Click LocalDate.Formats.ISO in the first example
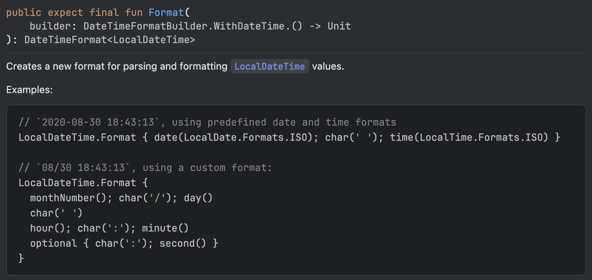 point(243,137)
